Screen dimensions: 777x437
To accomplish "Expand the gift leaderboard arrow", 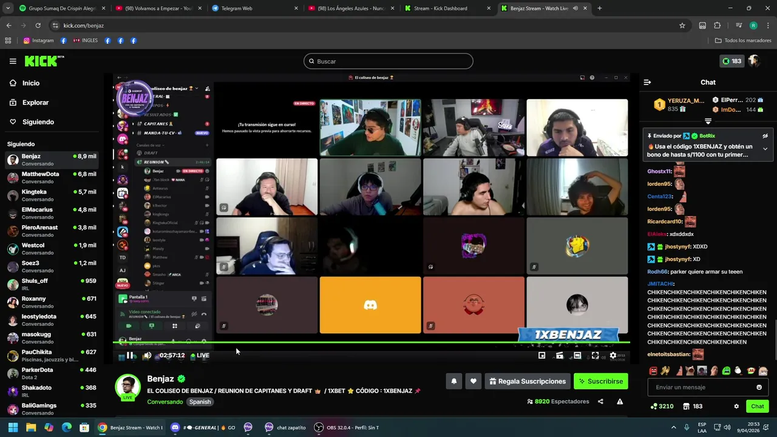I will click(708, 121).
